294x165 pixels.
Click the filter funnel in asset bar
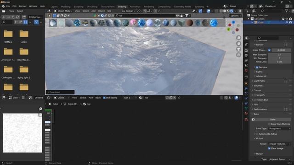[187, 16]
